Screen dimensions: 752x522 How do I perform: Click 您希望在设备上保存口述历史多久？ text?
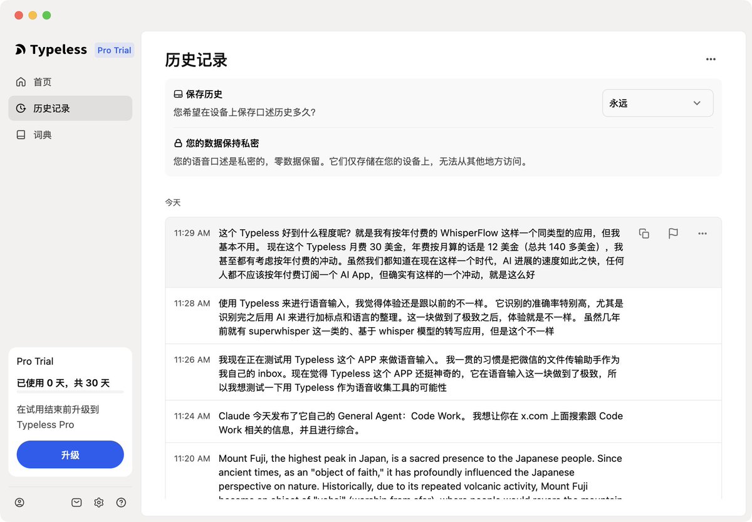pos(244,113)
